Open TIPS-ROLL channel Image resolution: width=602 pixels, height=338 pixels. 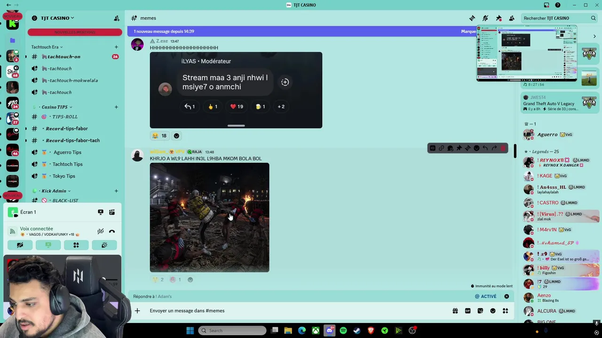click(75, 117)
